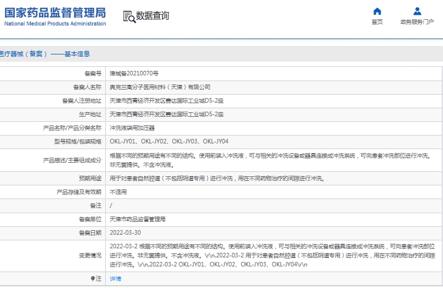
Task: Open the 政务服务门户 user portal icon
Action: [x=417, y=11]
